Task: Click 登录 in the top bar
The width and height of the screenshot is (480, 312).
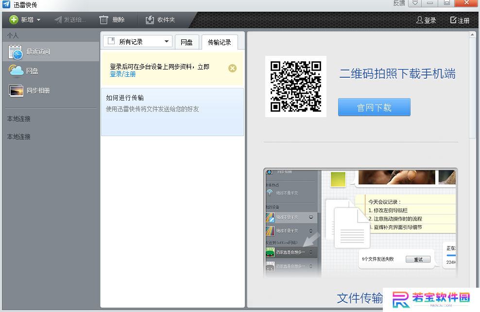Action: pos(426,20)
